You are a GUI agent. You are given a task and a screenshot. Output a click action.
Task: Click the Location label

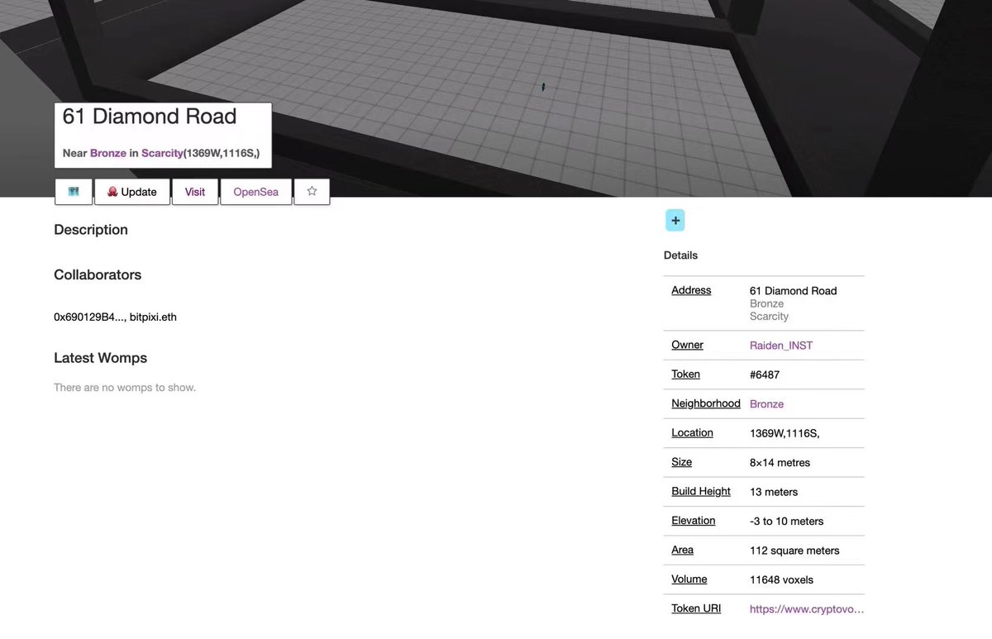(692, 433)
